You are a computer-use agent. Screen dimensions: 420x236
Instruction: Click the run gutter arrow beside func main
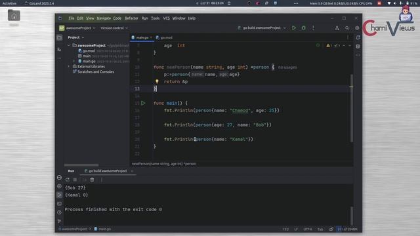pyautogui.click(x=143, y=103)
